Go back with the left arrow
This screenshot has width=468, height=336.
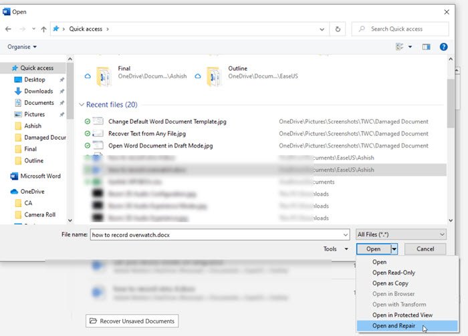[x=8, y=29]
